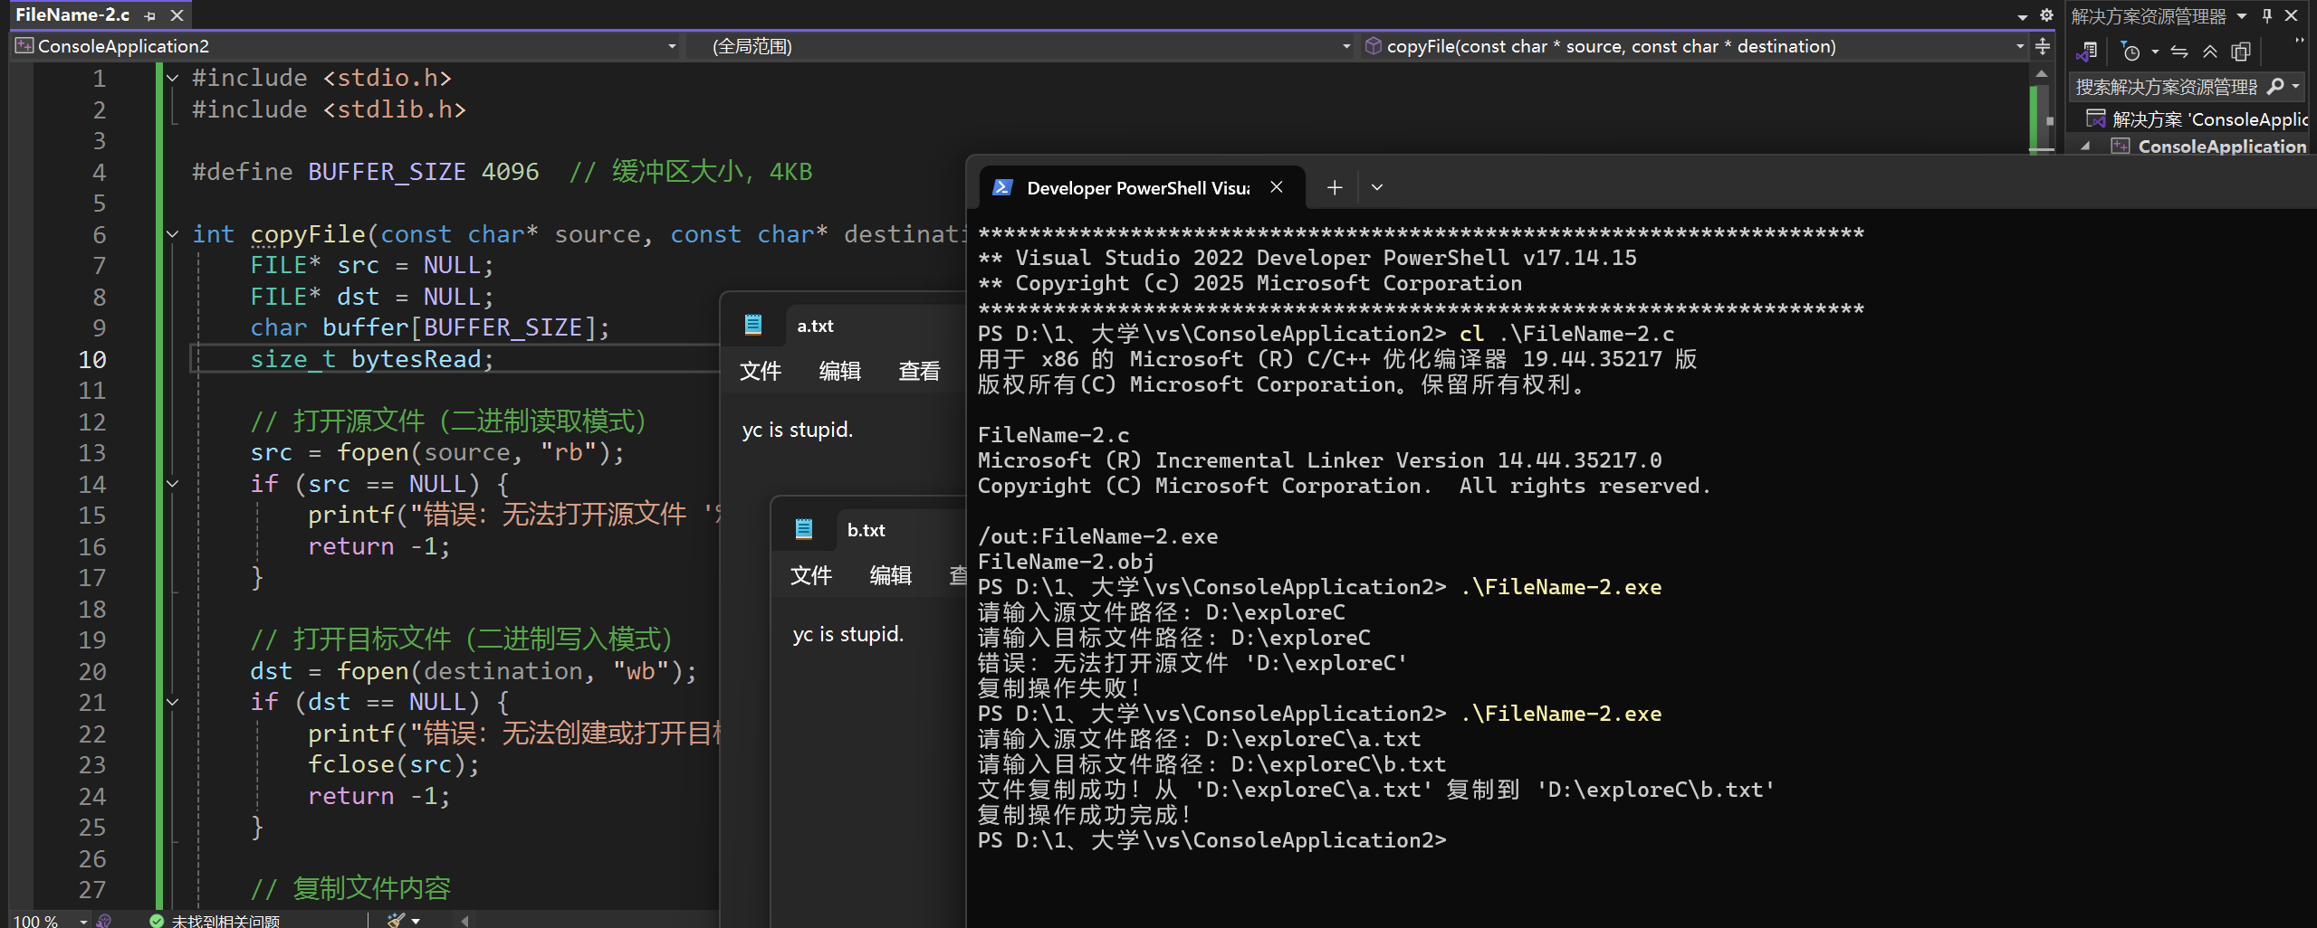Screen dimensions: 2317x928
Task: Click the text in a.txt Notepad
Action: tap(798, 430)
